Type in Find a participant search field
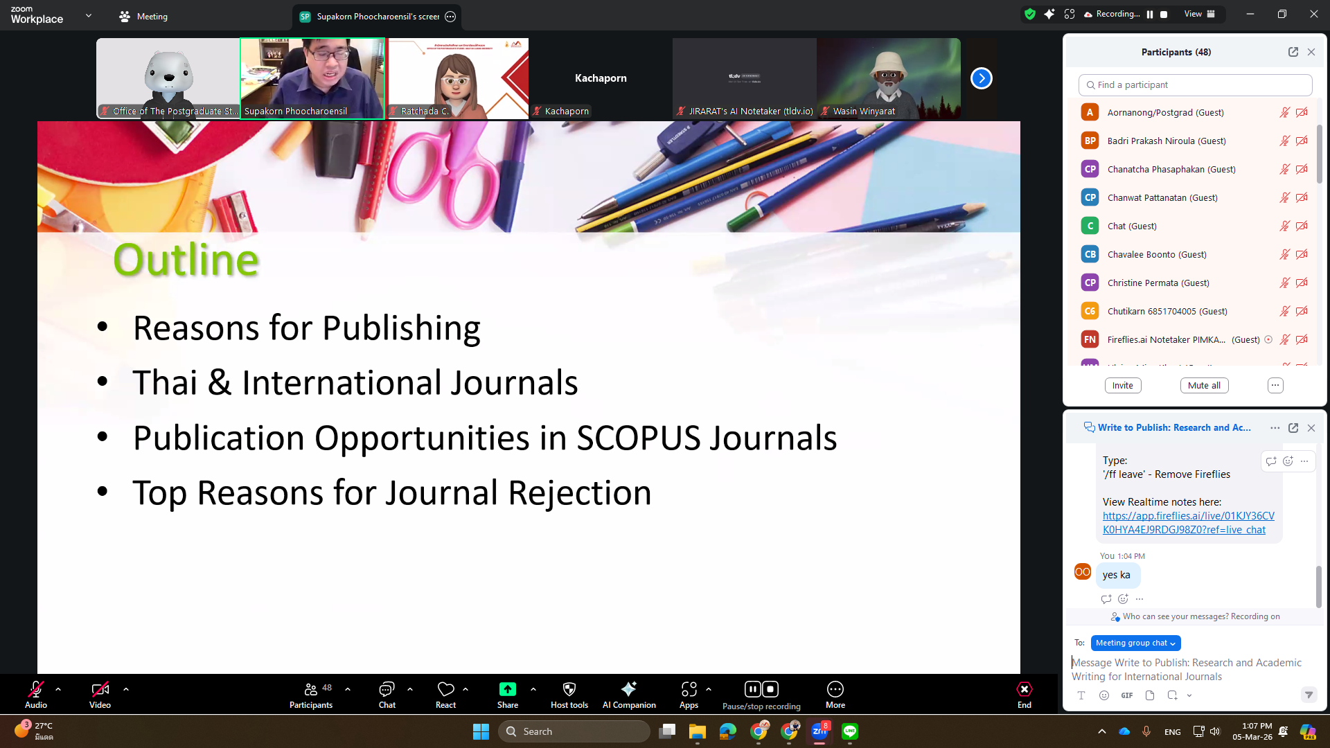The image size is (1330, 748). 1195,85
